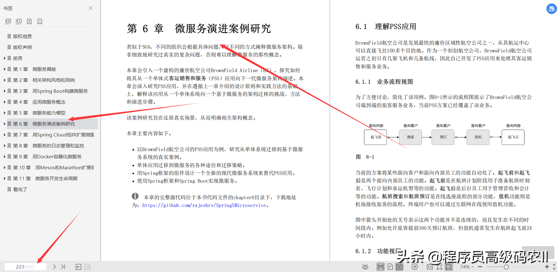Click the add bookmark icon
The height and width of the screenshot is (272, 557).
[29, 21]
